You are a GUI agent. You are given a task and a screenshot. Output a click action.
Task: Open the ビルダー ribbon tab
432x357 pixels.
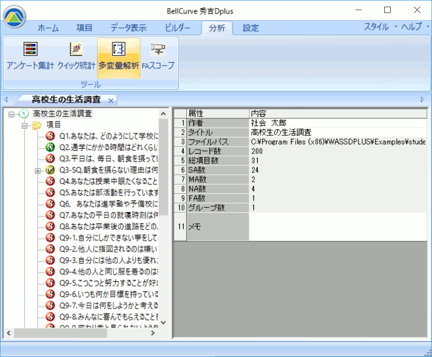click(x=177, y=28)
